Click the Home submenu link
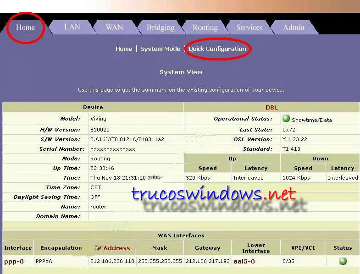Screen dimensions: 360x274 point(124,49)
